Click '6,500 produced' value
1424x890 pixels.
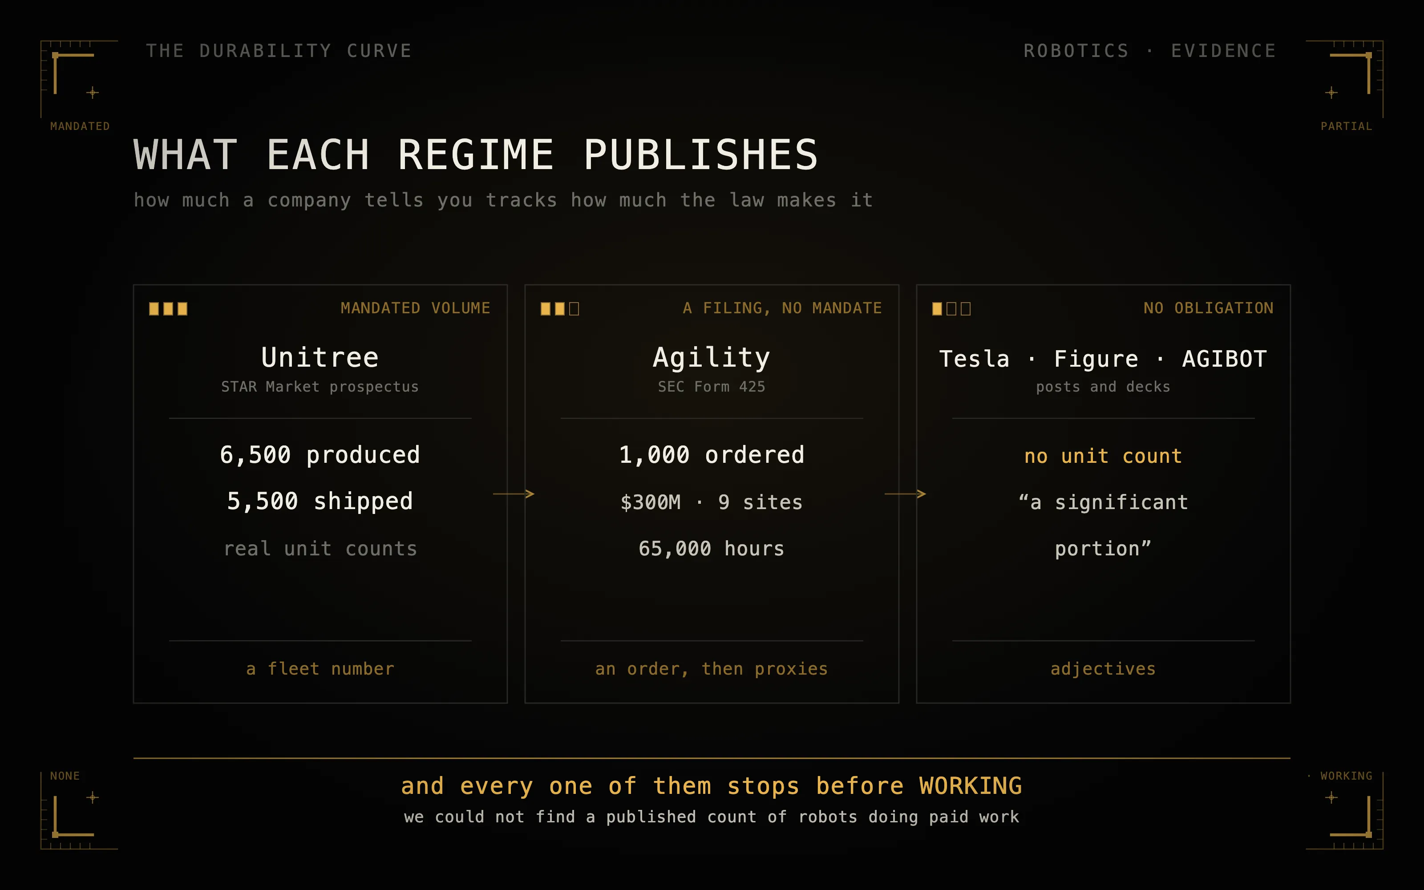pyautogui.click(x=320, y=455)
